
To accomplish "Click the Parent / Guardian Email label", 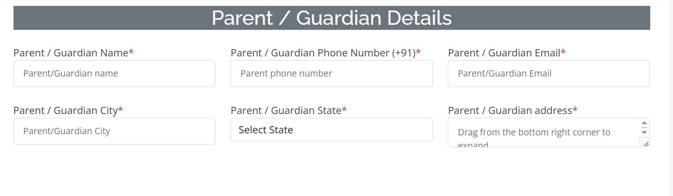I will click(504, 53).
